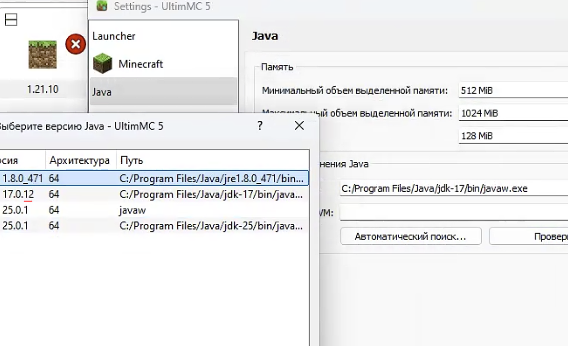
Task: Open the Launcher settings page
Action: point(114,36)
